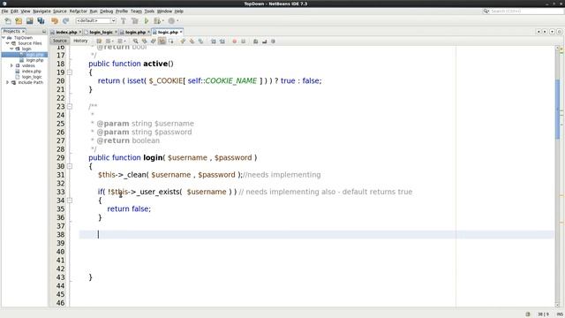
Task: Collapse the TopDown project node
Action: point(4,37)
